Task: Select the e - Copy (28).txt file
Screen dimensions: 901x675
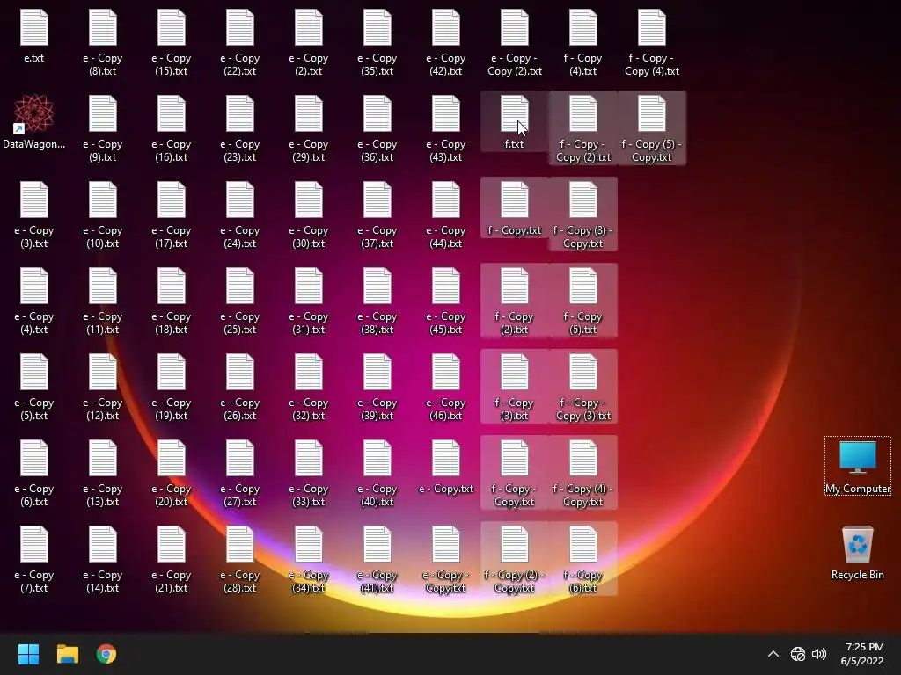Action: (x=239, y=559)
